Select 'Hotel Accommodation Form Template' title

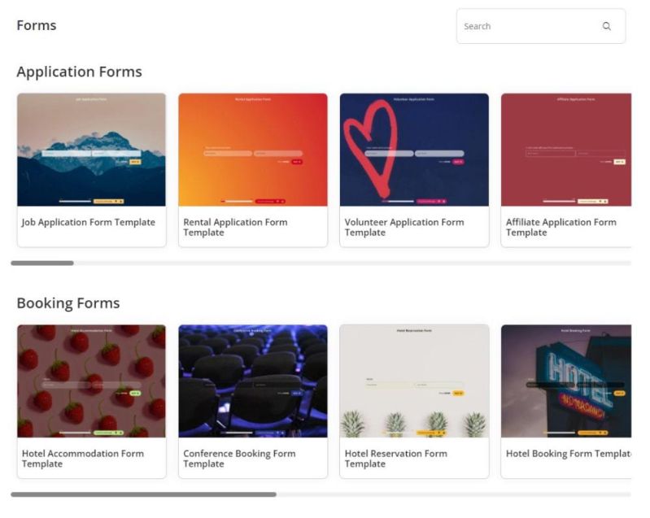[x=83, y=459]
